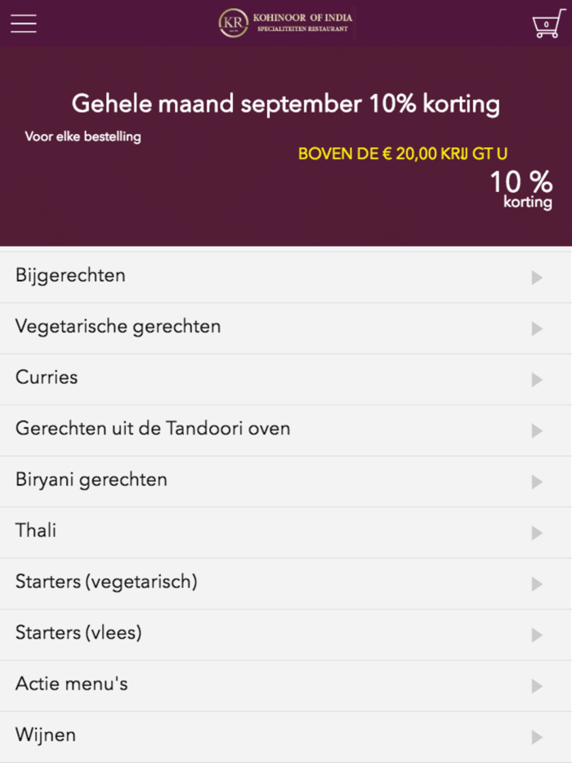The width and height of the screenshot is (572, 763).
Task: Open the hamburger menu
Action: (24, 23)
